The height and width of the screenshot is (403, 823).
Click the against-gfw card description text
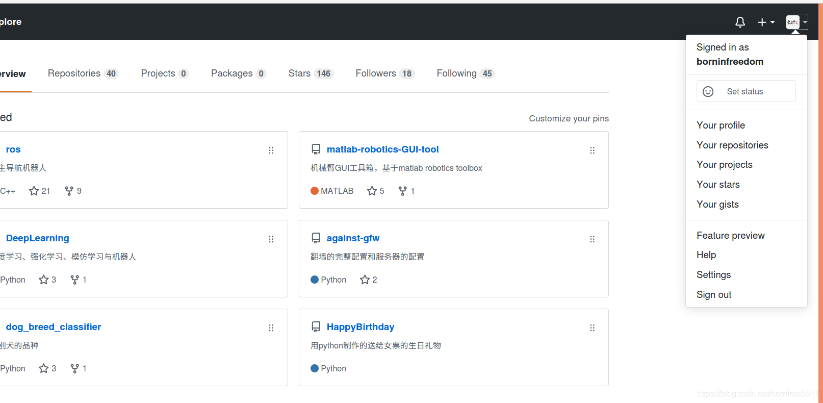click(x=367, y=257)
